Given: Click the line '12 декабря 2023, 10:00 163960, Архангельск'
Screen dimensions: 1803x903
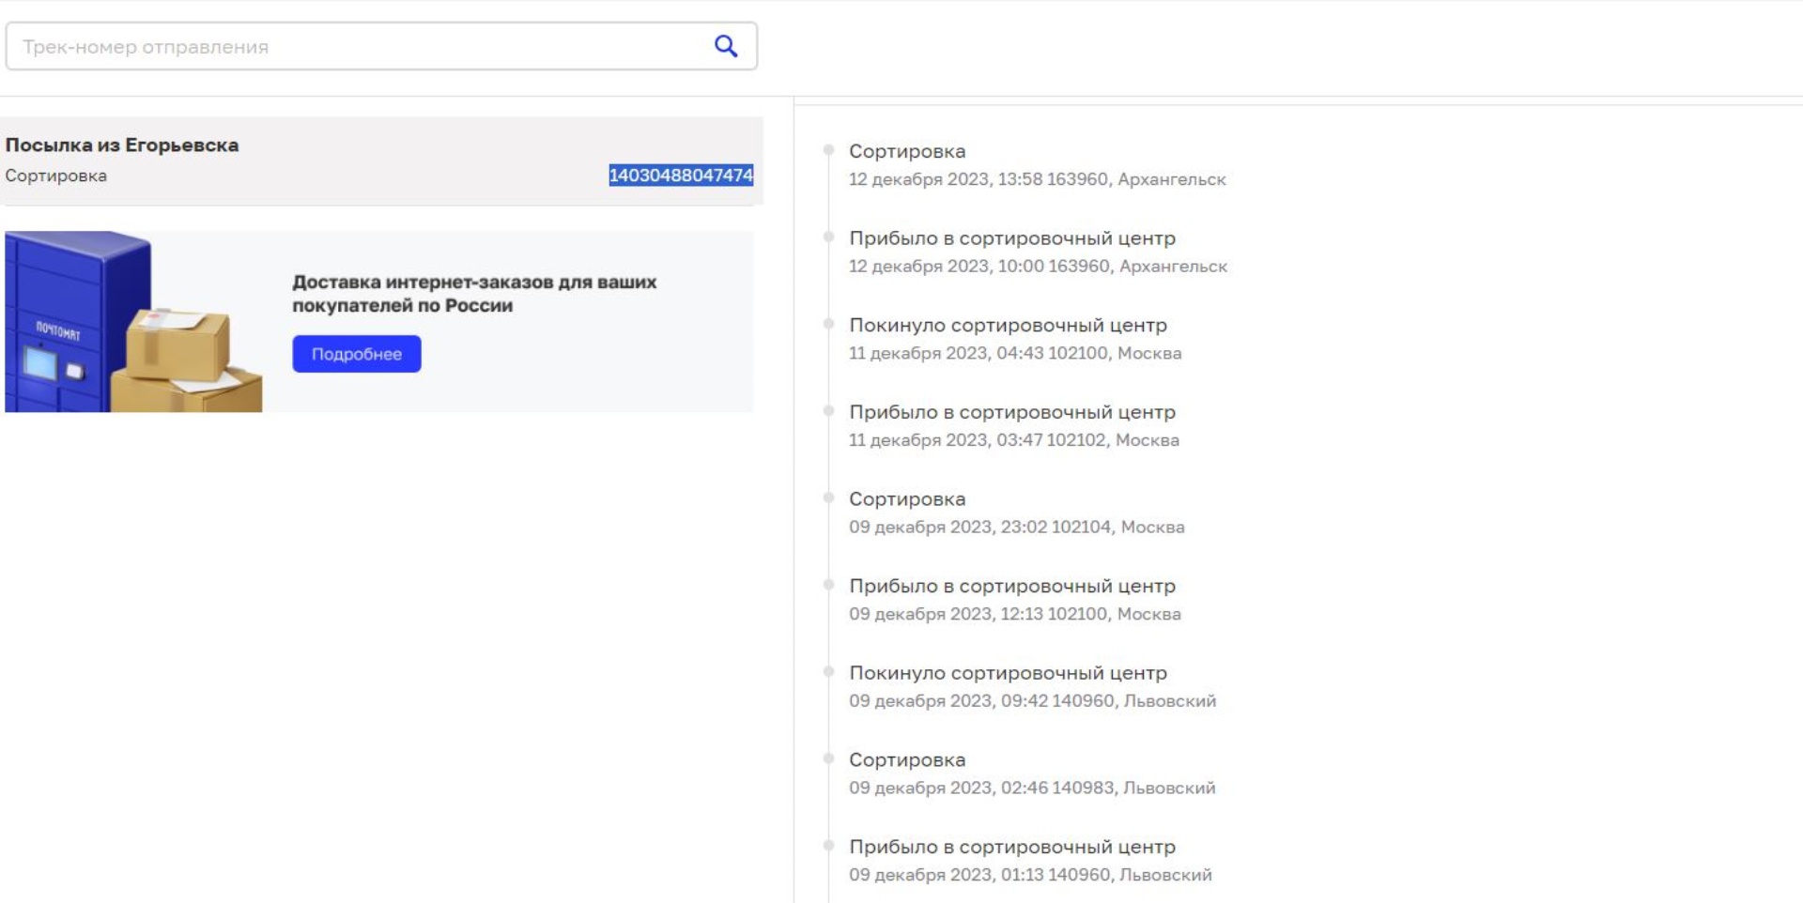Looking at the screenshot, I should click(1038, 267).
